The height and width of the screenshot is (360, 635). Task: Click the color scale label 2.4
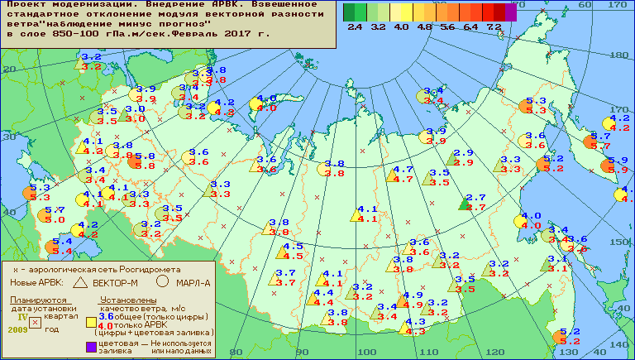point(355,27)
